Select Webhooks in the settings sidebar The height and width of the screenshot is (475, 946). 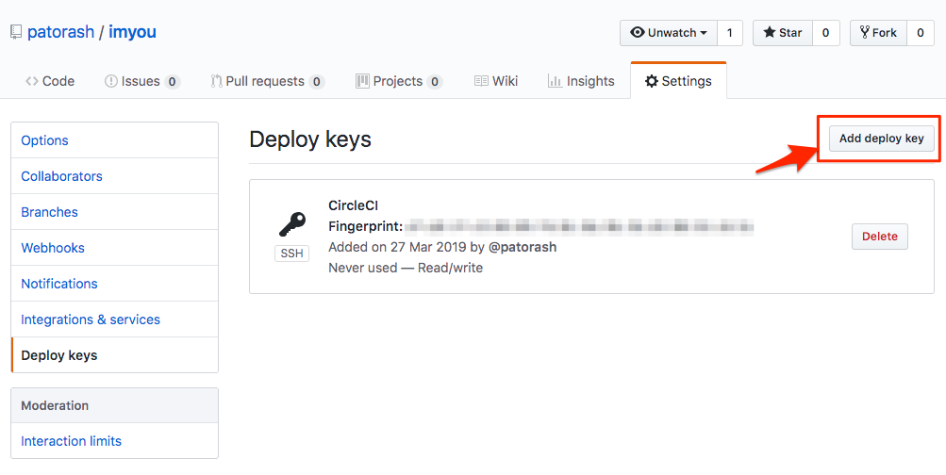53,248
